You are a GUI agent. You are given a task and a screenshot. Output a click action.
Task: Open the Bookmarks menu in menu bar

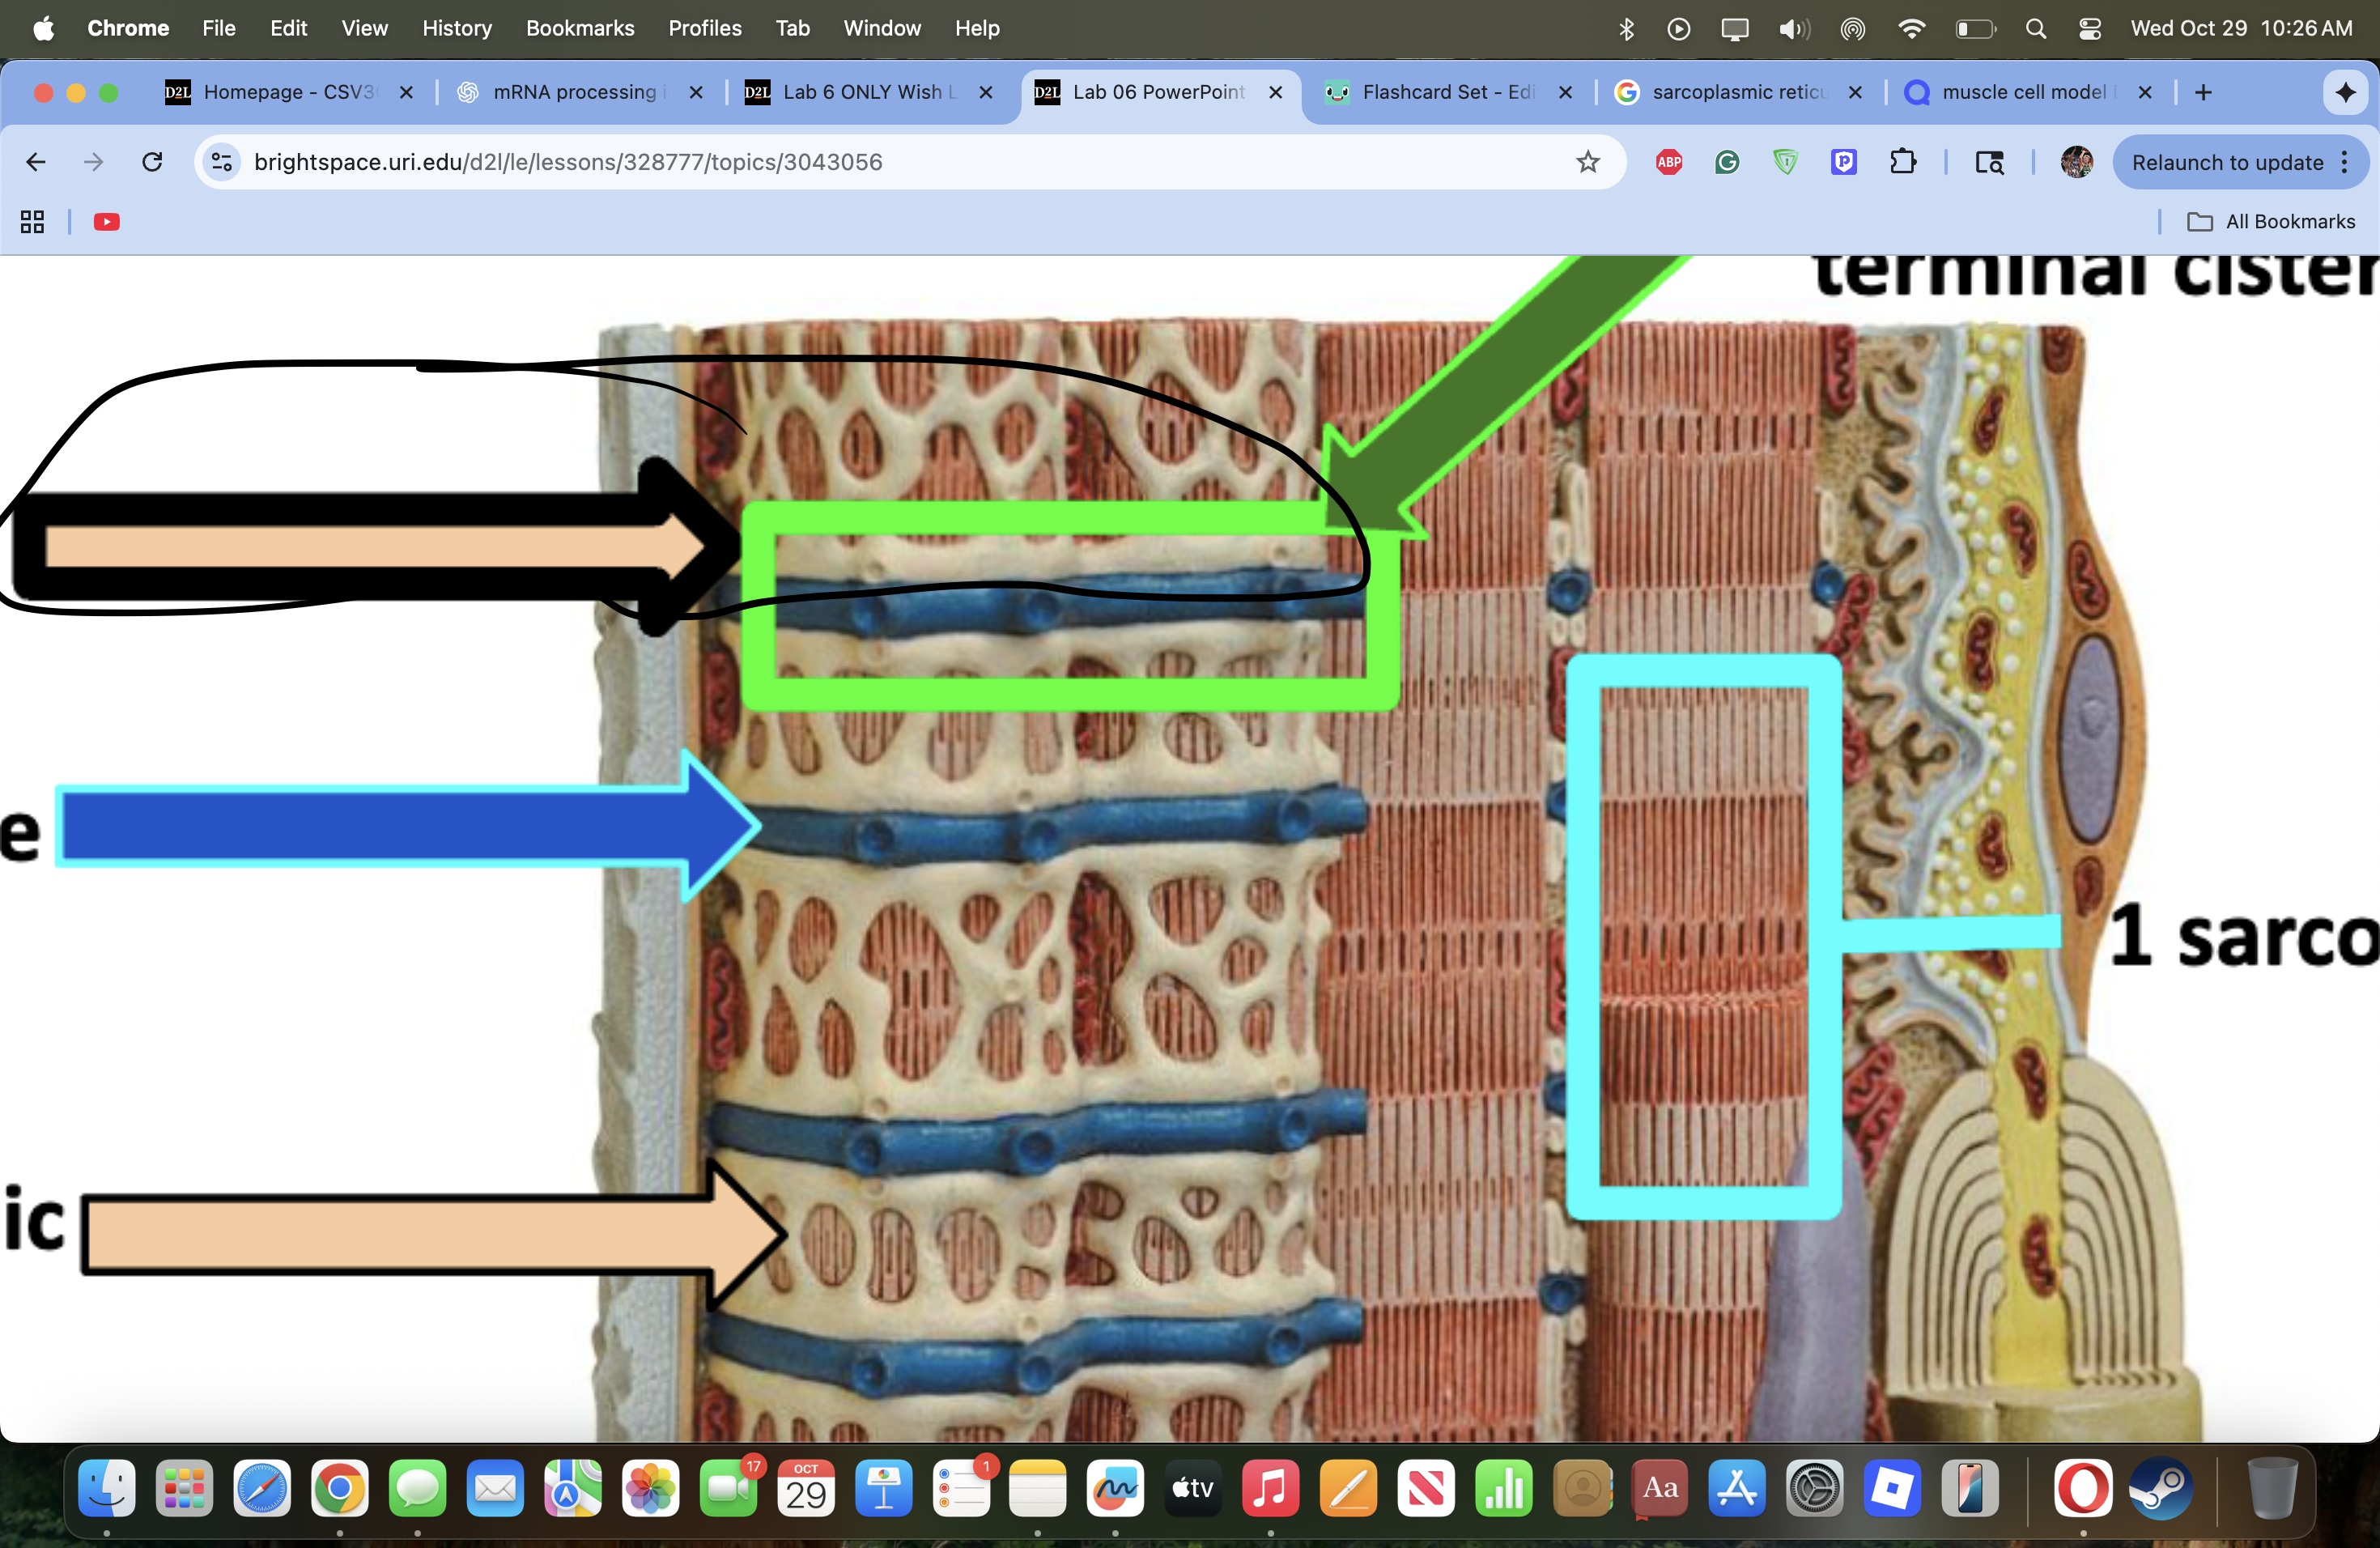580,28
